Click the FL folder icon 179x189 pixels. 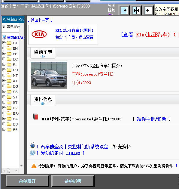coord(9,65)
